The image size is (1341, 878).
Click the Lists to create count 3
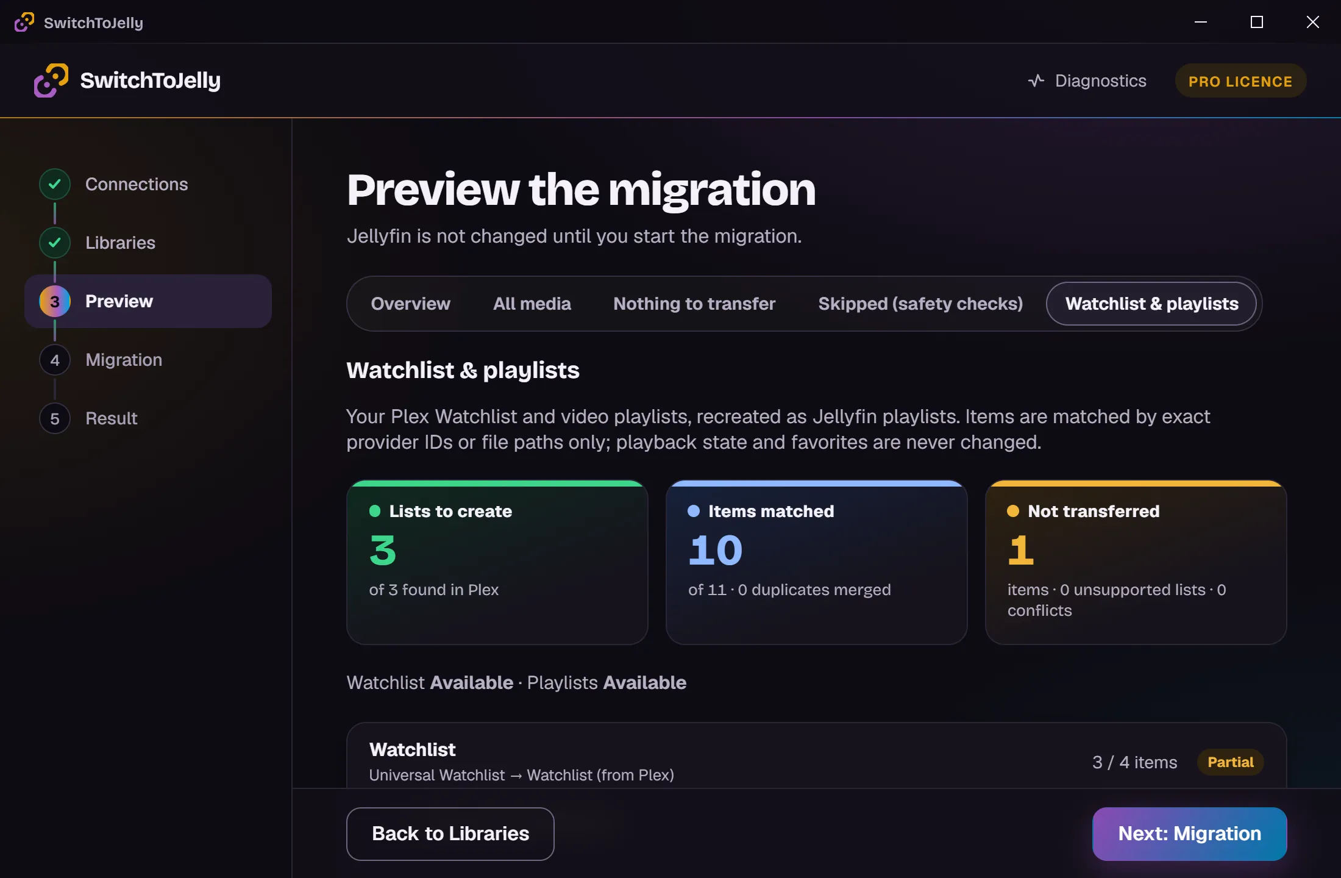point(383,550)
